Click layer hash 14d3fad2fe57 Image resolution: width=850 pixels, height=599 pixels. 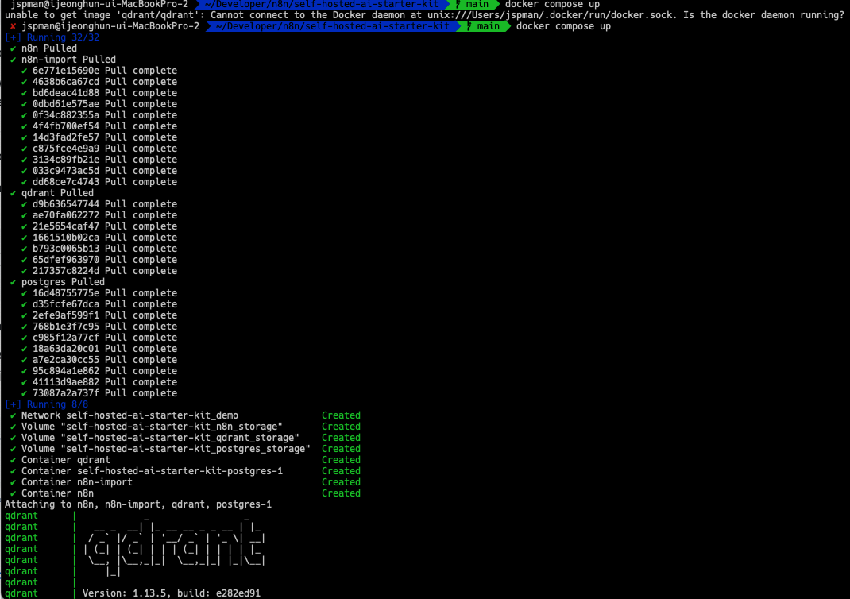[66, 137]
